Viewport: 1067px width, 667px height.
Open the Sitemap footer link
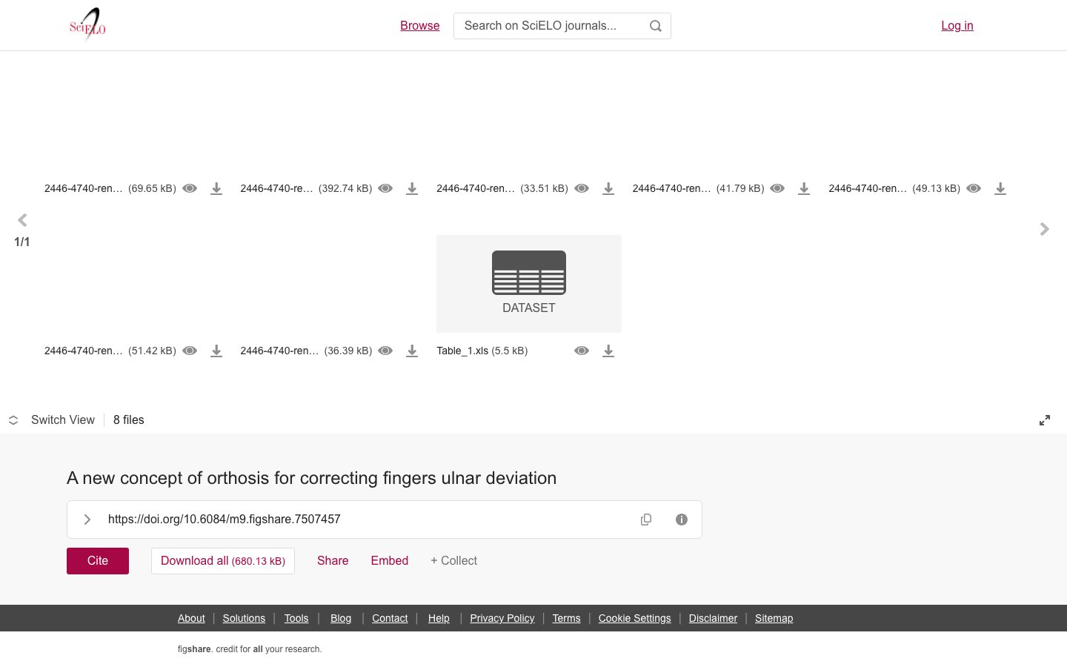tap(774, 618)
